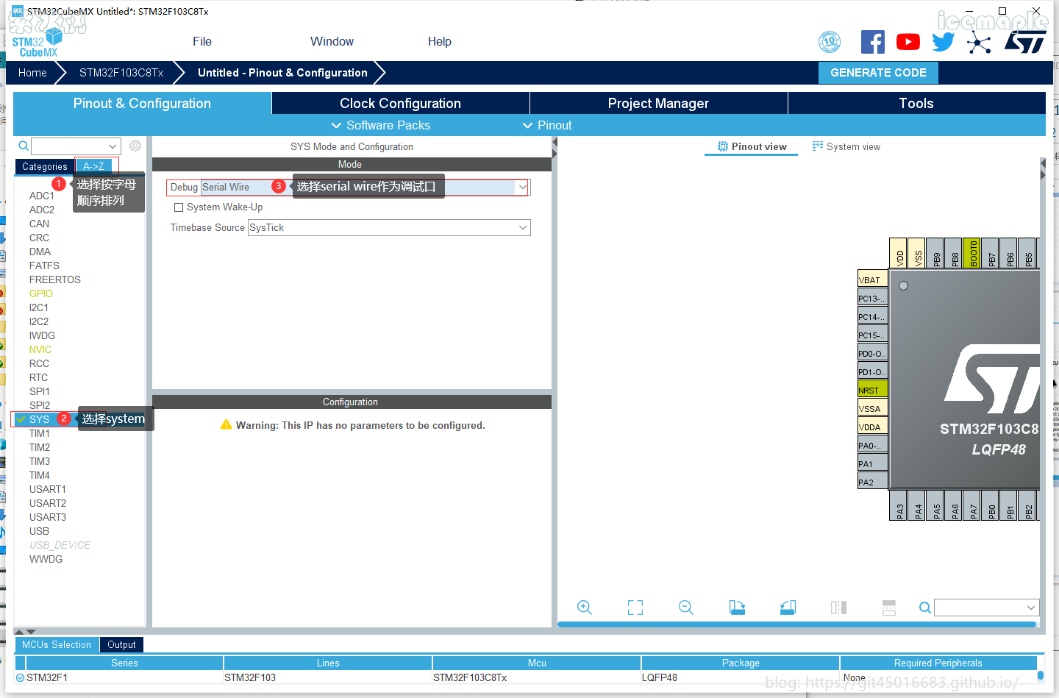Screen dimensions: 1059x698
Task: Enable the System Wake-Up checkbox
Action: click(x=179, y=207)
